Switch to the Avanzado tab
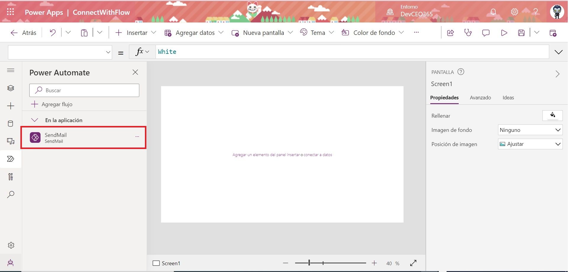The image size is (569, 272). [x=480, y=98]
